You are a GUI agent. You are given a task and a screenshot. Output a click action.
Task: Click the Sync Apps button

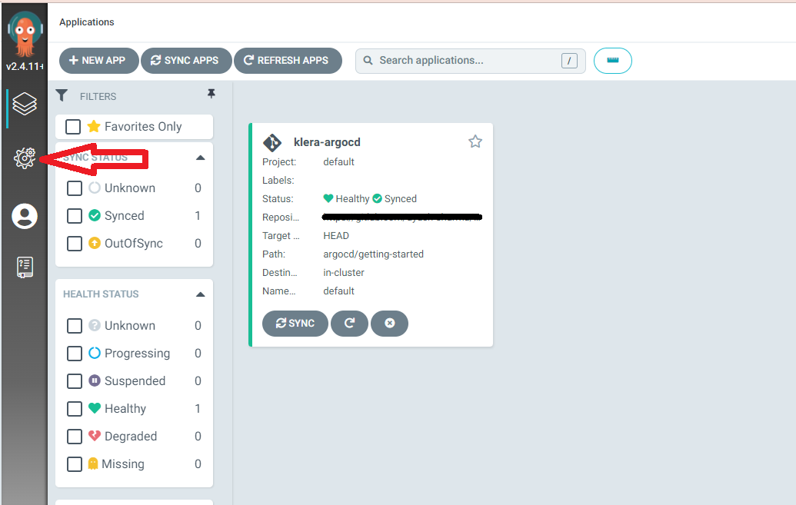coord(186,61)
